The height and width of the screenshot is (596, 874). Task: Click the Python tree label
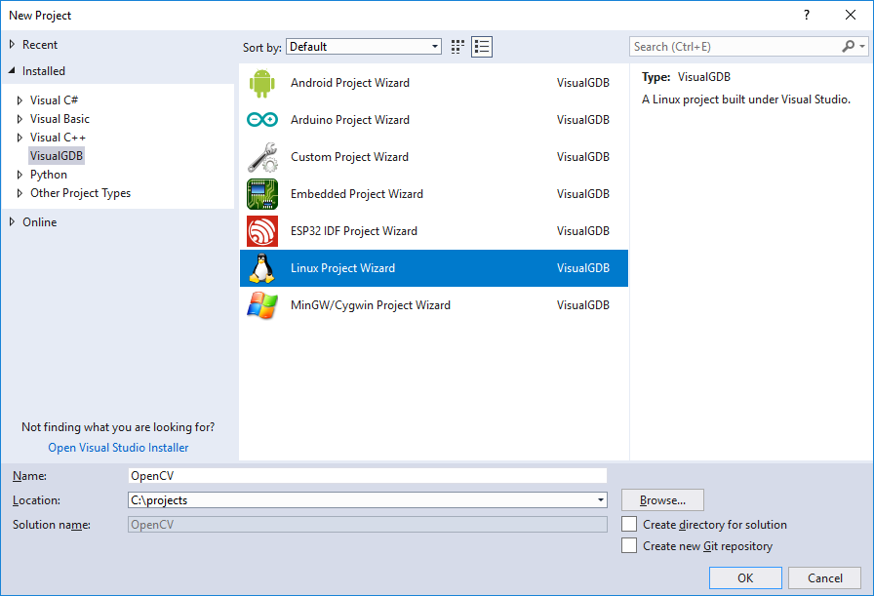(x=49, y=175)
